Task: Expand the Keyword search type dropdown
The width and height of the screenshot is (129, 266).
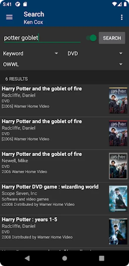Action: [x=31, y=53]
